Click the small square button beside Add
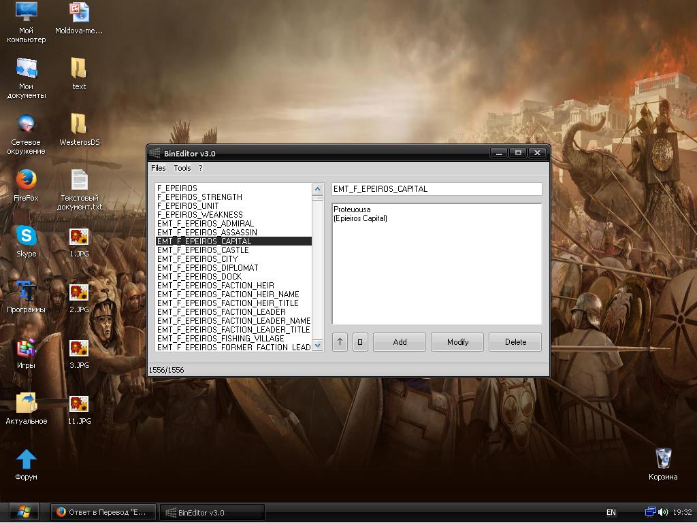697x523 pixels. 360,342
